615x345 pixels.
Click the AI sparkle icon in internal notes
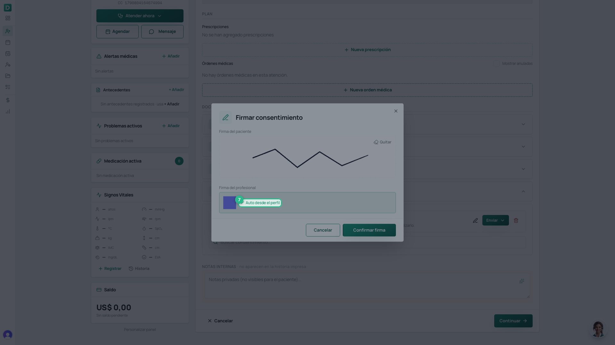click(522, 281)
